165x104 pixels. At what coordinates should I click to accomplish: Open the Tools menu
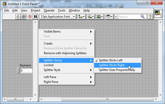tap(61, 10)
